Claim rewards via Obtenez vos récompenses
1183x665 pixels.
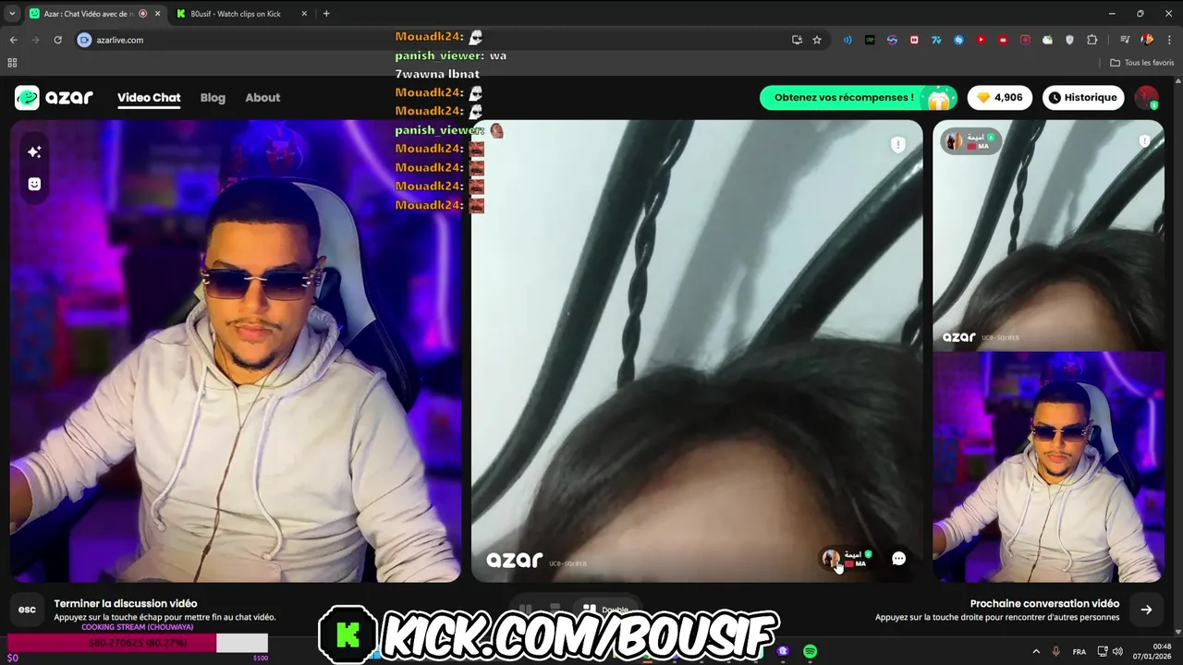[859, 98]
